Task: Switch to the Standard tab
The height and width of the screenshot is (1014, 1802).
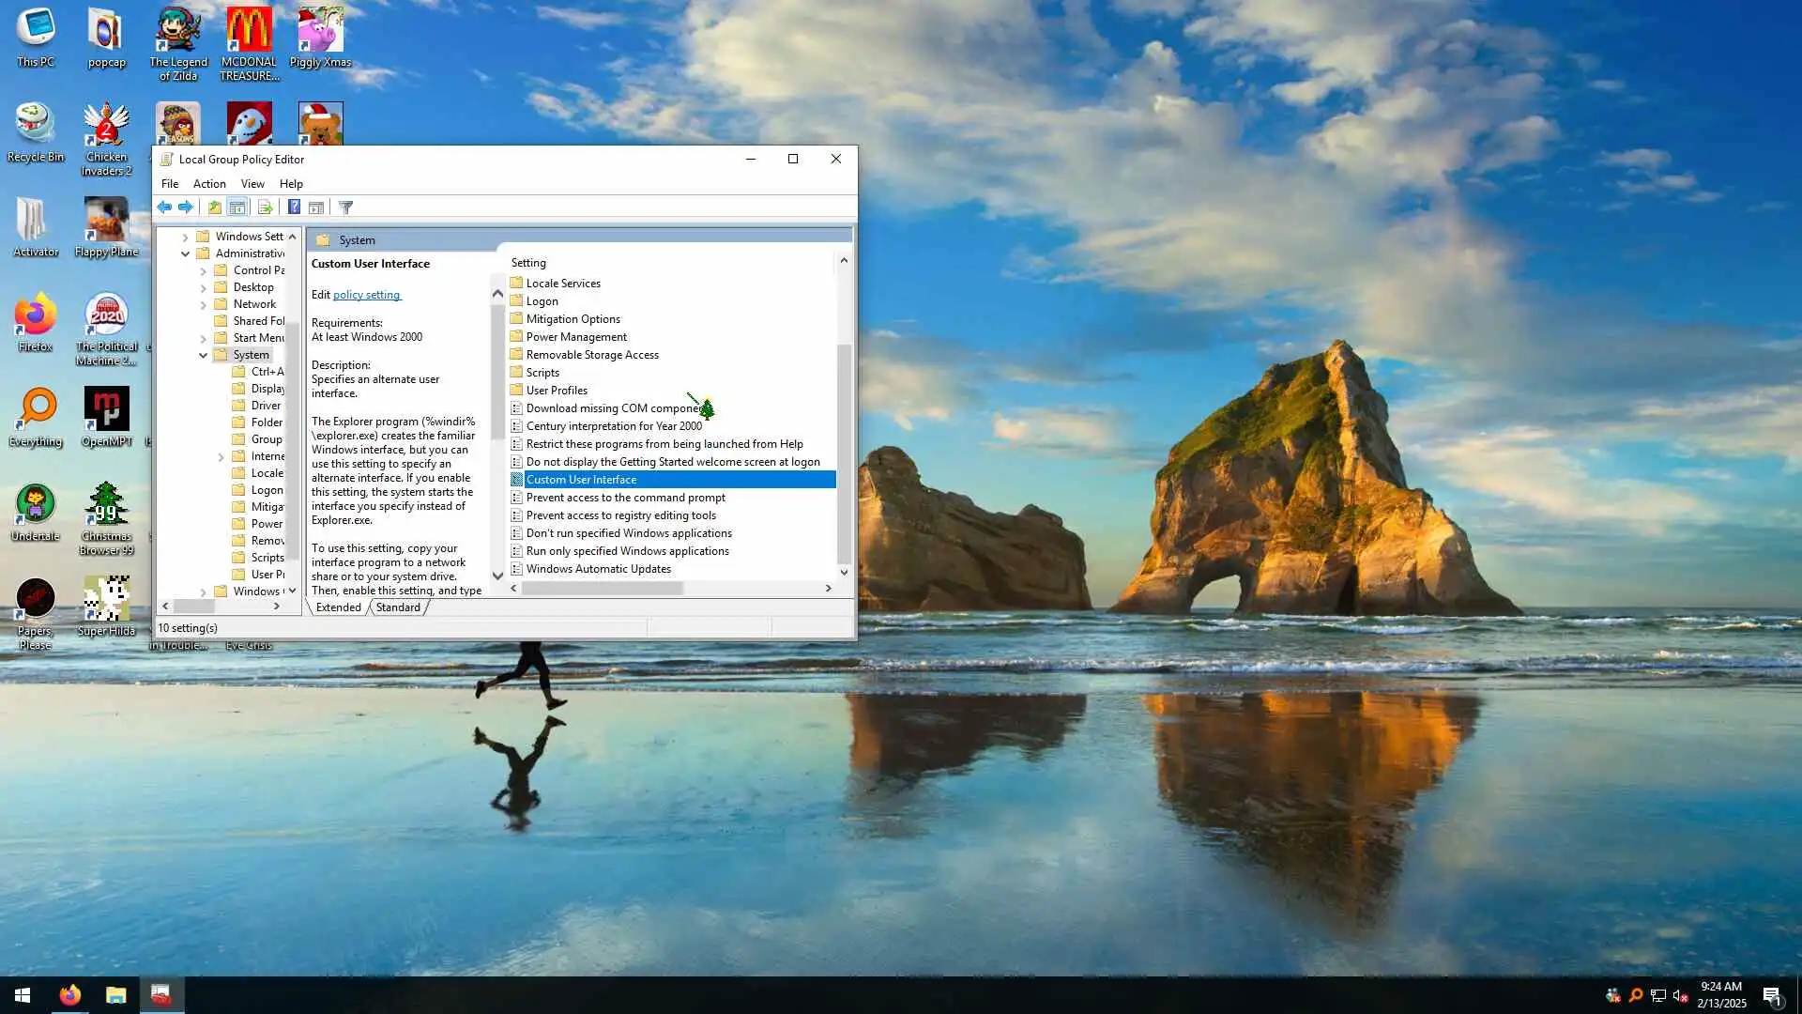Action: (398, 607)
